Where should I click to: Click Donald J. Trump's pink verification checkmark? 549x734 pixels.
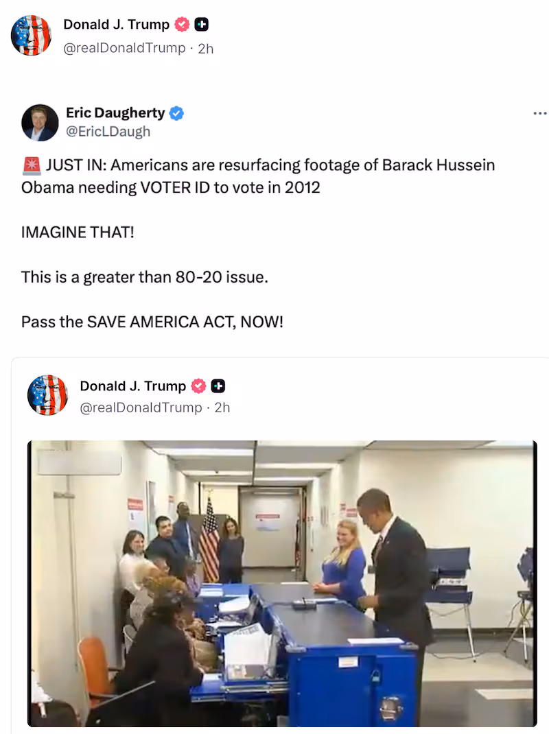[180, 23]
